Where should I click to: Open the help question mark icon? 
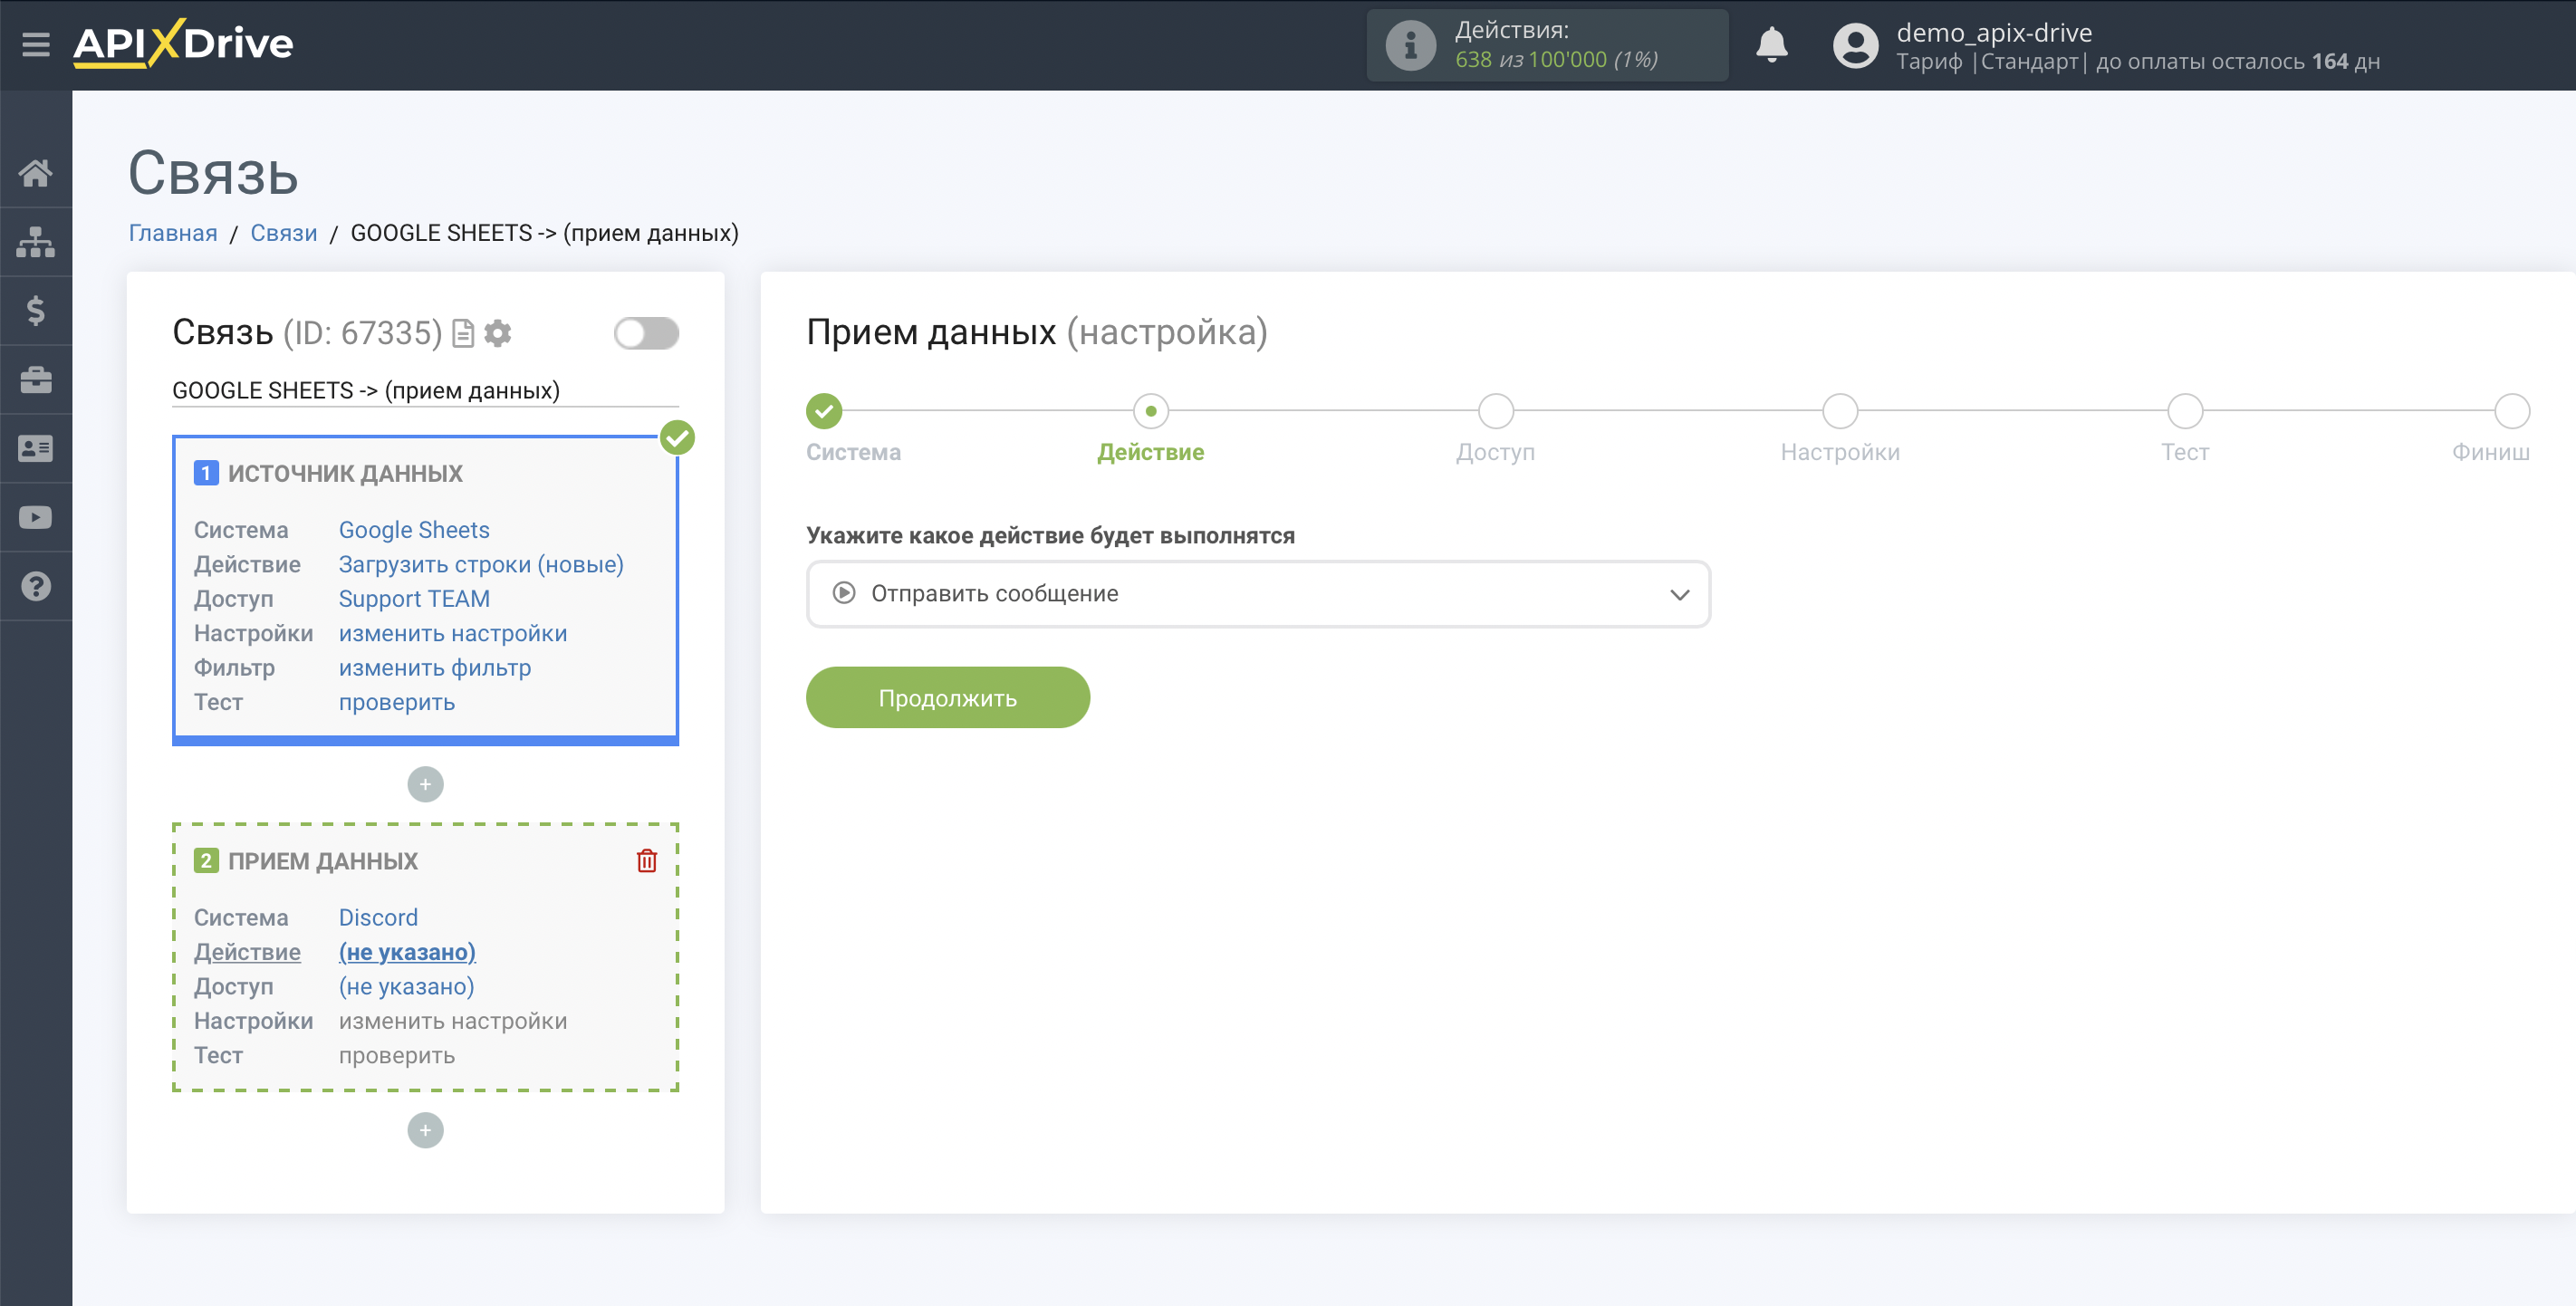tap(36, 587)
